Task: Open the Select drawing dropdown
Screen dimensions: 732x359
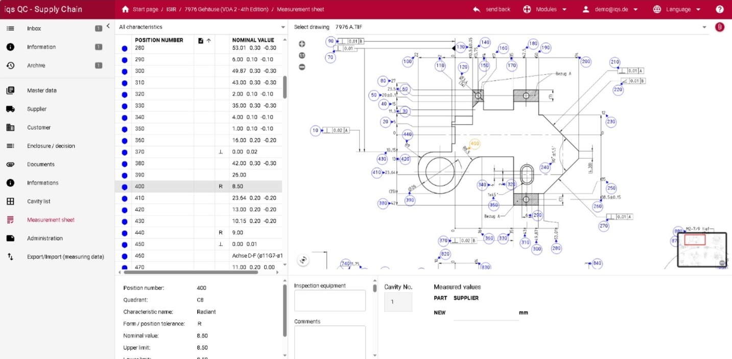Action: [704, 27]
